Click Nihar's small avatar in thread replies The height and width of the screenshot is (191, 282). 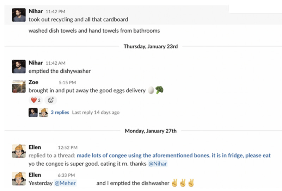(x=33, y=112)
